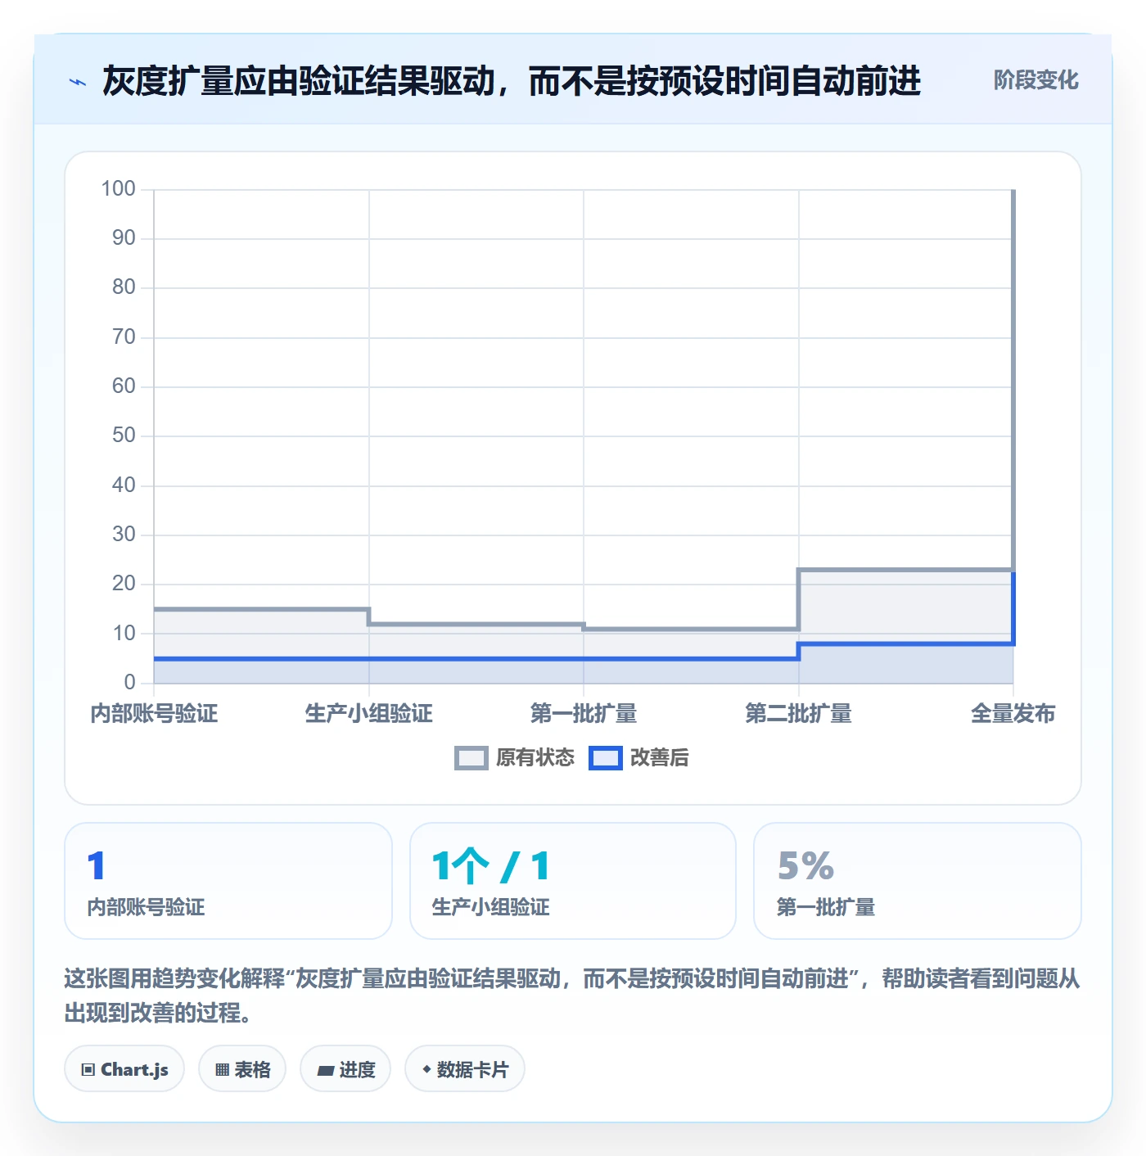
Task: Open the Chart.js tag chip
Action: [124, 1068]
